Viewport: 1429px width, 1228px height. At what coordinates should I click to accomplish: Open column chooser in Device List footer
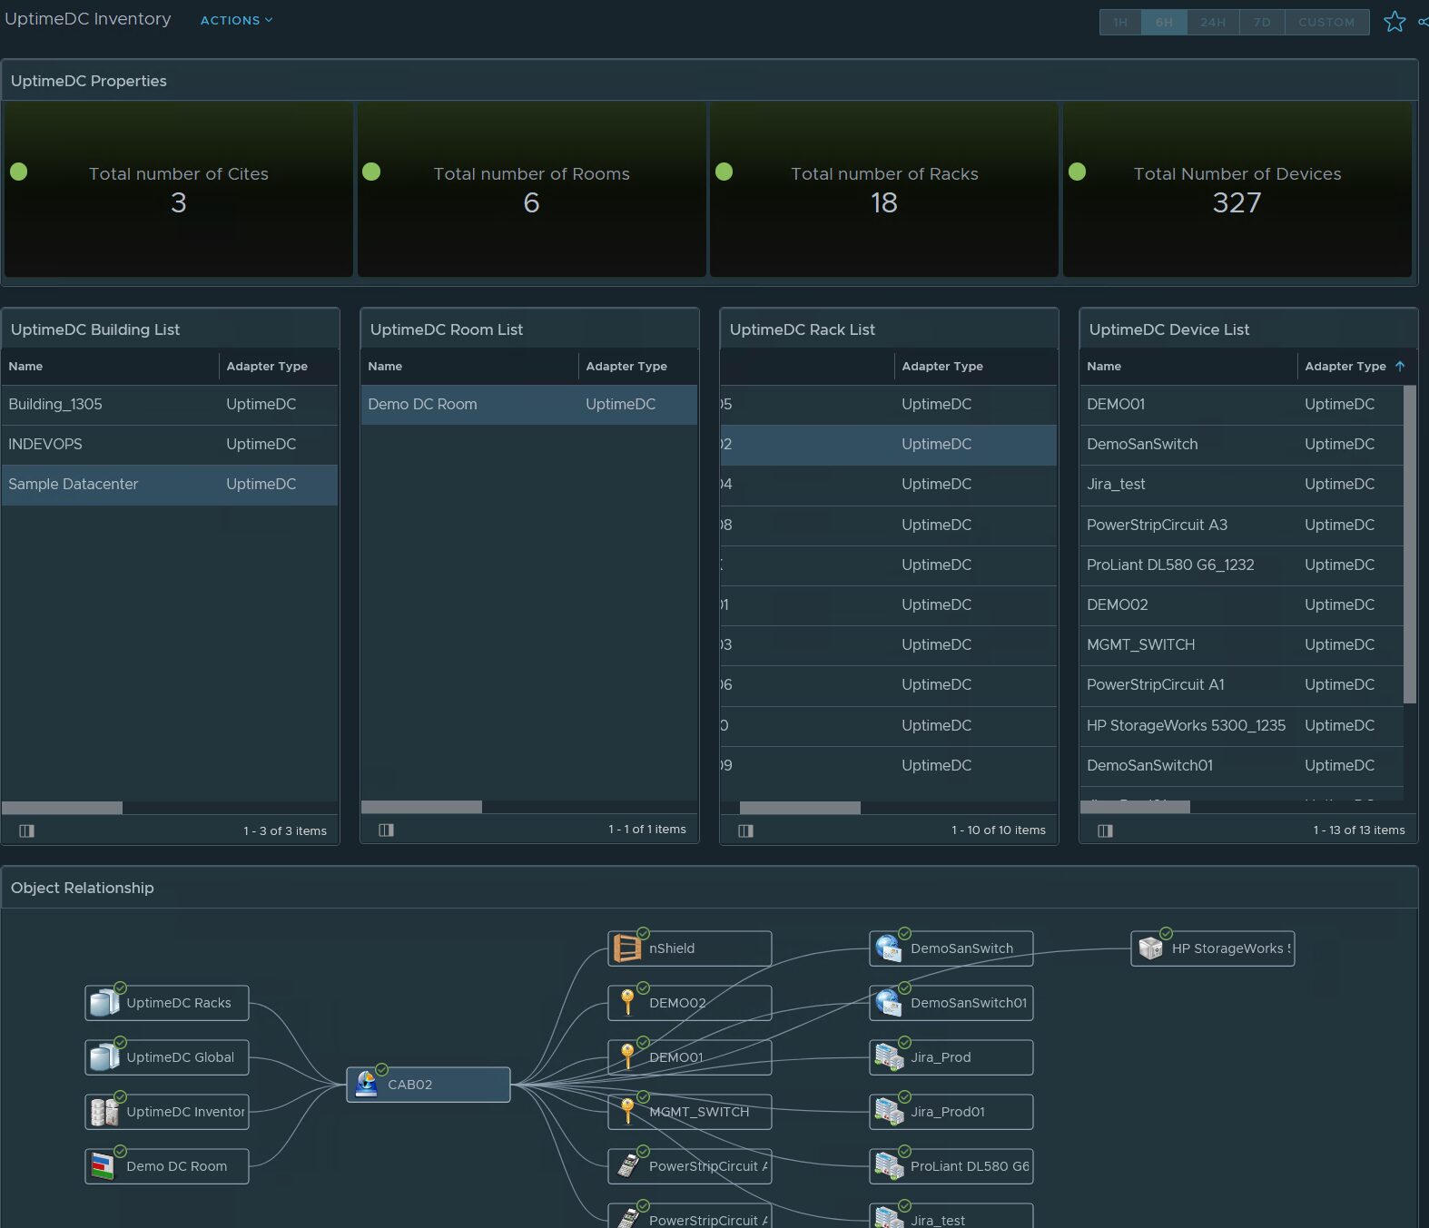[1105, 830]
